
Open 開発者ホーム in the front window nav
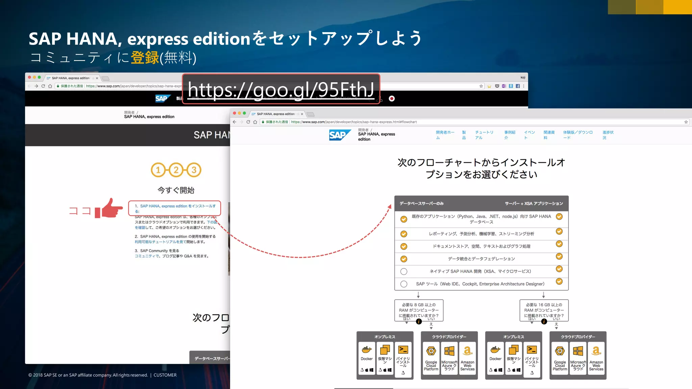pos(445,135)
